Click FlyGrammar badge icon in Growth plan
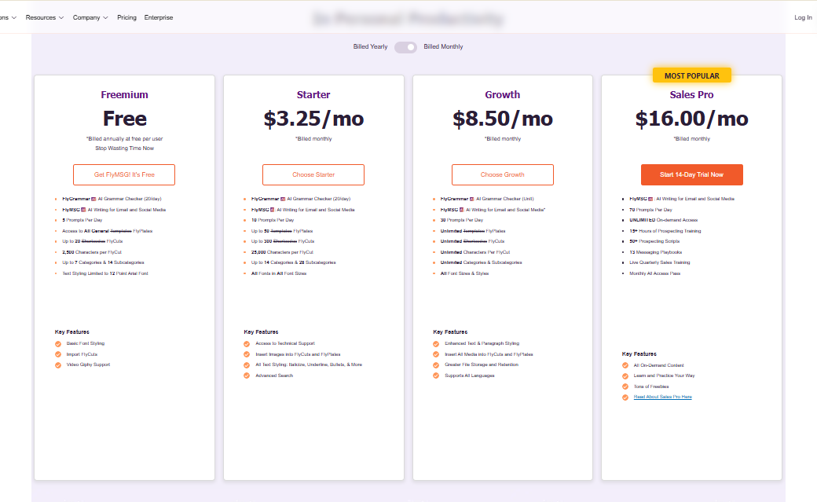Image resolution: width=817 pixels, height=502 pixels. 472,199
